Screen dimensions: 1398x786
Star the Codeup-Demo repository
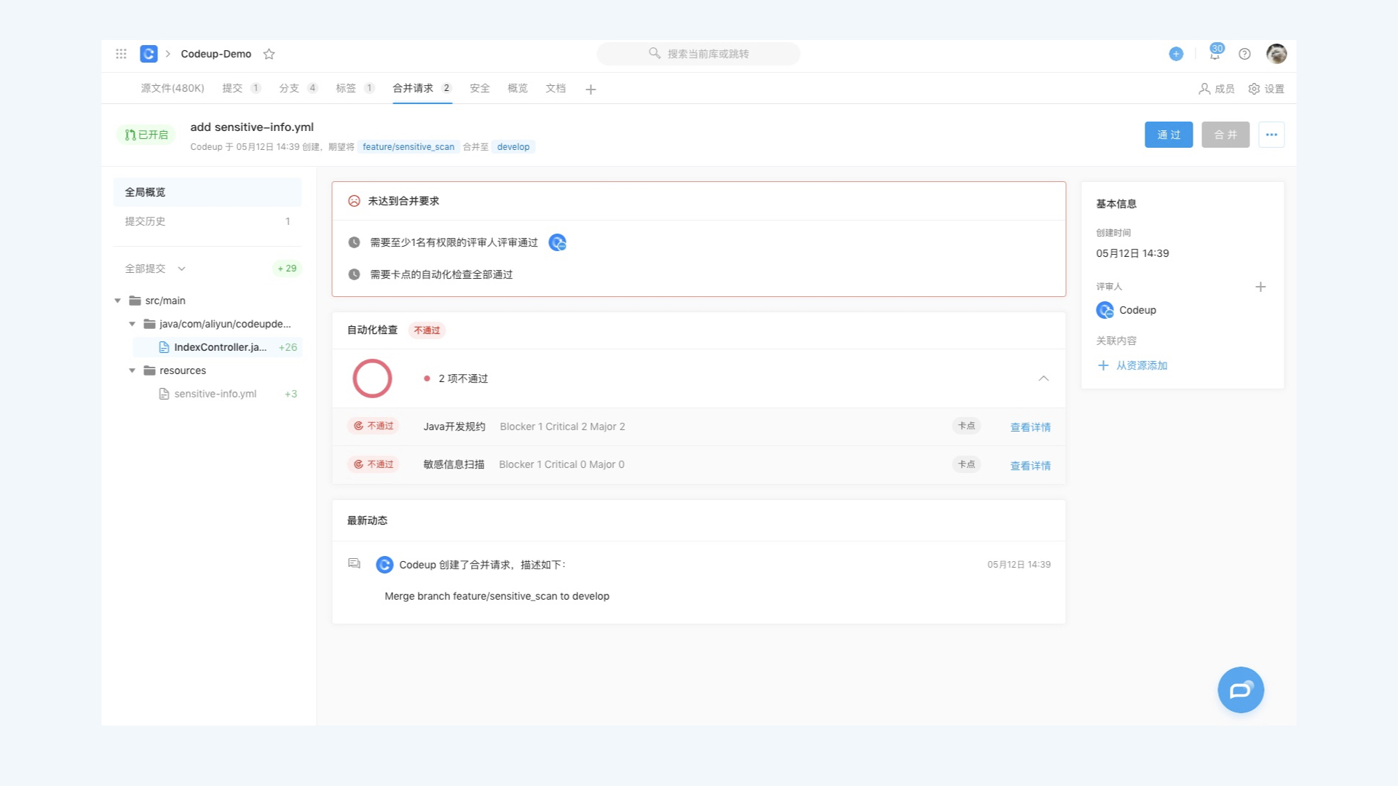(269, 54)
